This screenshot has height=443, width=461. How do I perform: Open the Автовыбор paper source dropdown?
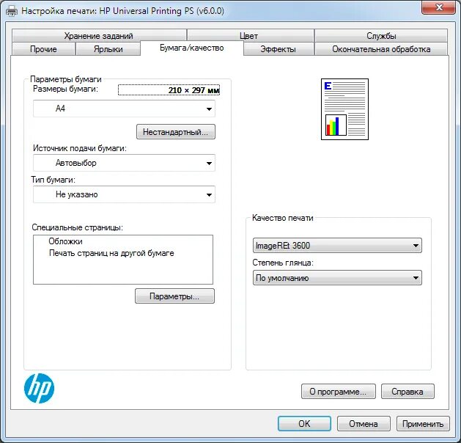pyautogui.click(x=124, y=163)
